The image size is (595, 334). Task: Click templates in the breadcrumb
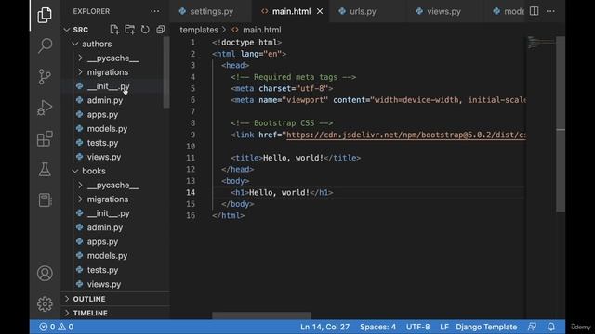[199, 30]
